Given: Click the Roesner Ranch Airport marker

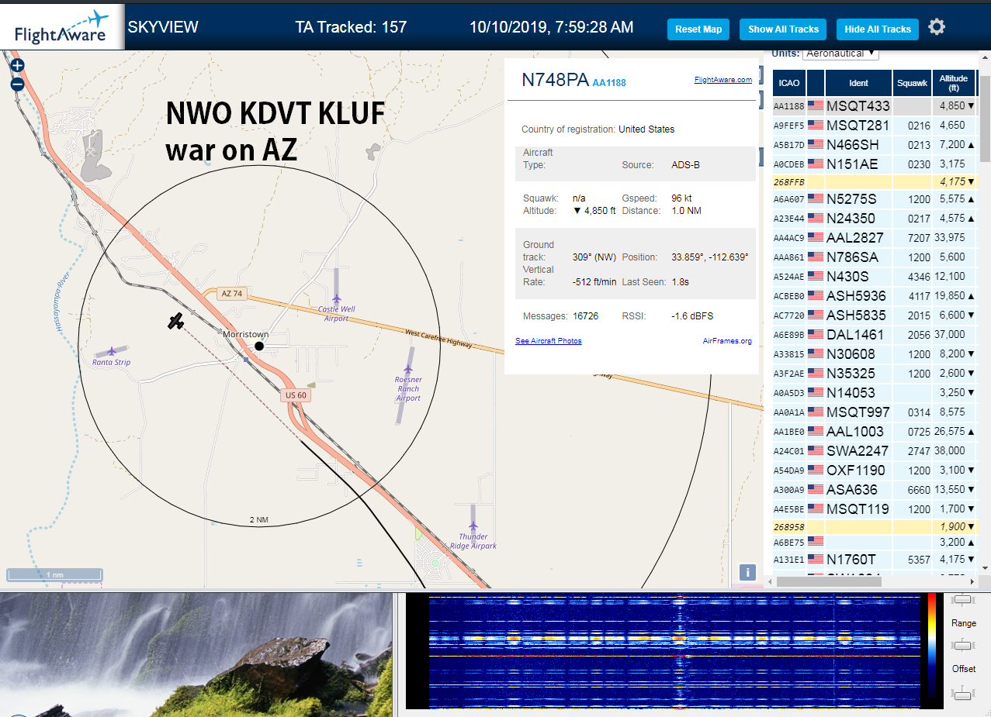Looking at the screenshot, I should (x=407, y=369).
